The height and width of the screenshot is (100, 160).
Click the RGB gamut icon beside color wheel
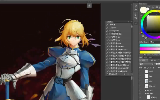pyautogui.click(x=141, y=33)
